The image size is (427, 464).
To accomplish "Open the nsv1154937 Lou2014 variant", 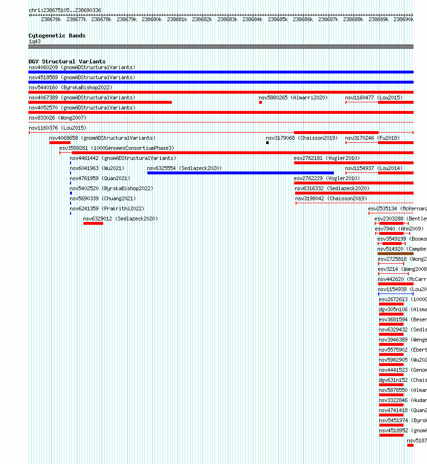I will 380,173.
